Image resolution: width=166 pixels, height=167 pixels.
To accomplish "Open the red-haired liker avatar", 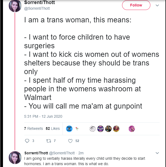I will [x=116, y=129].
